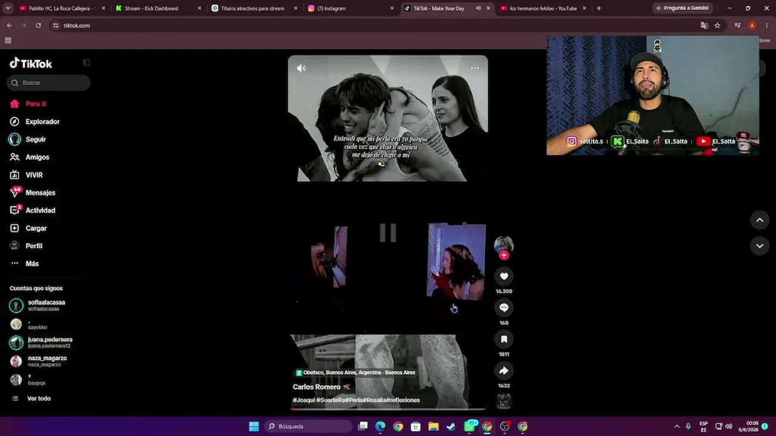Open followed account baupqx
This screenshot has width=776, height=436.
(x=28, y=380)
